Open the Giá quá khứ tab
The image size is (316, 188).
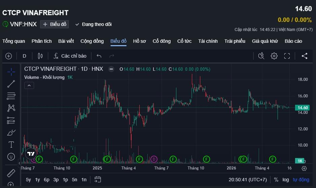265,41
